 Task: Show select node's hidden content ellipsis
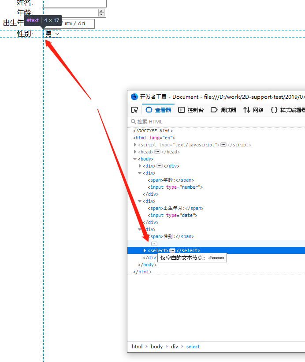pyautogui.click(x=172, y=250)
